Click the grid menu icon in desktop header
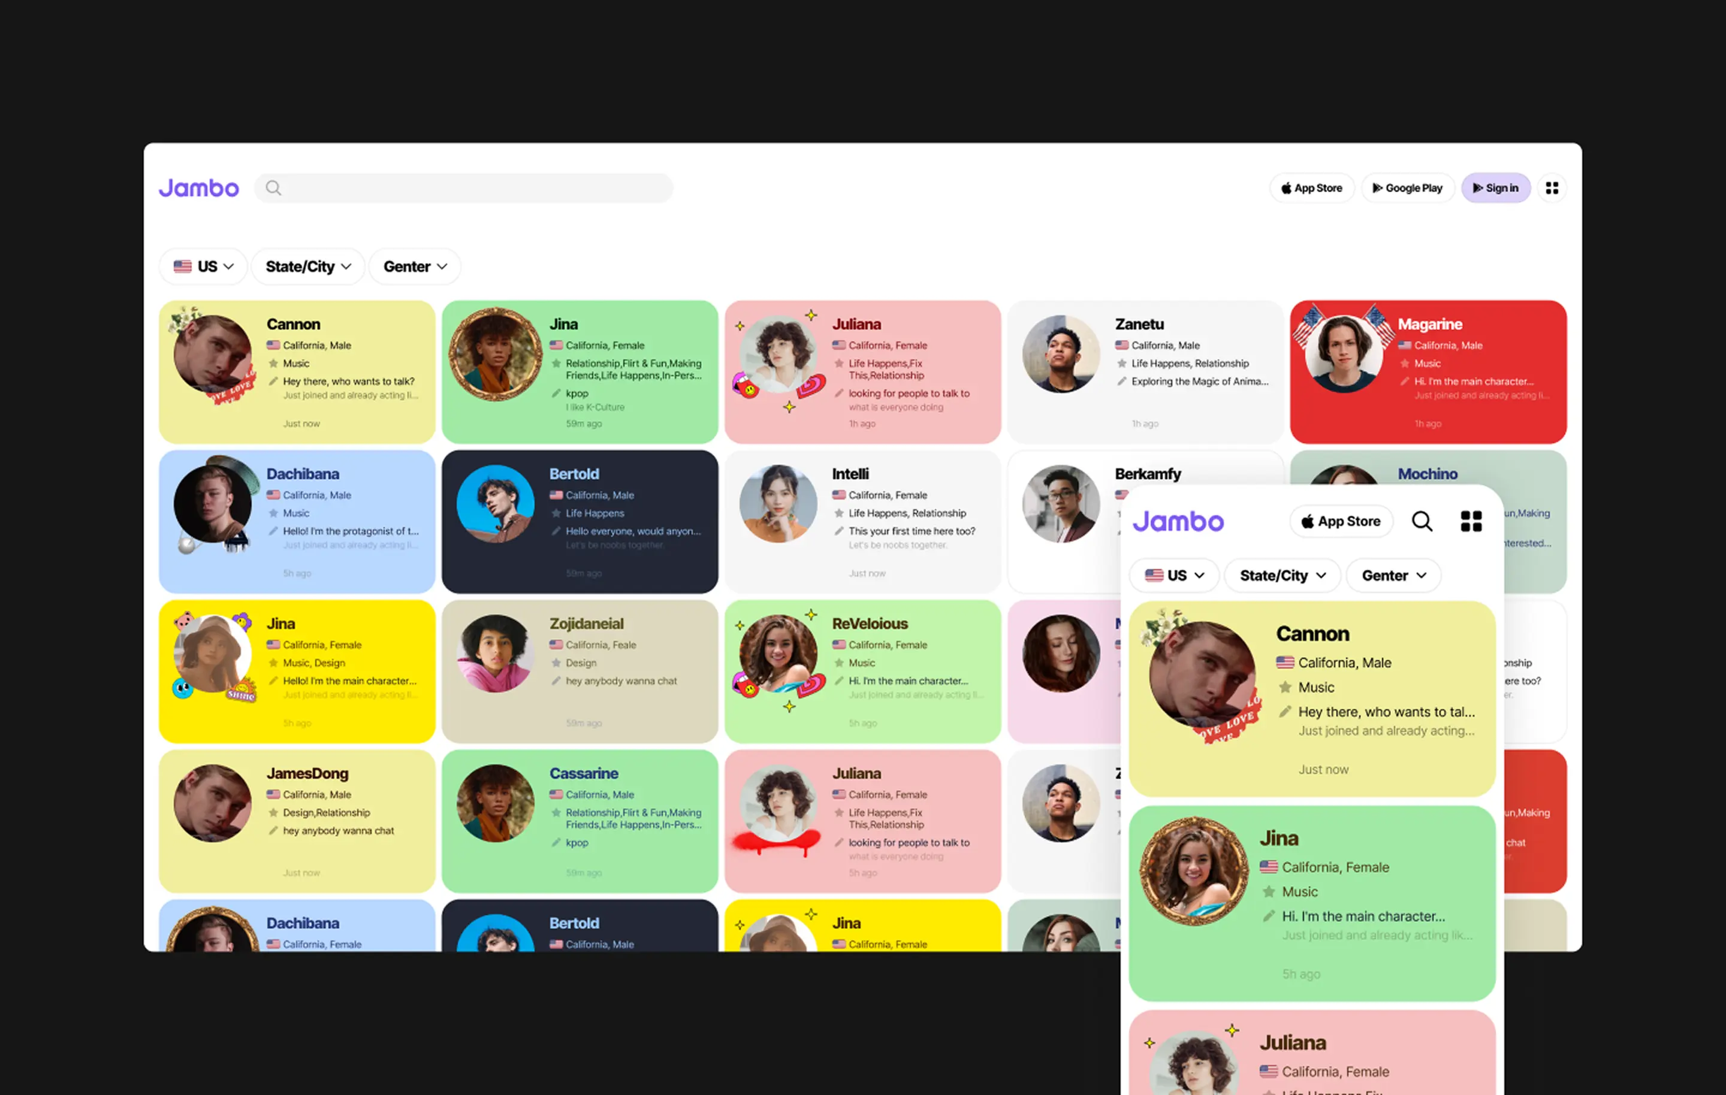Screen dimensions: 1726x1095 (1552, 187)
